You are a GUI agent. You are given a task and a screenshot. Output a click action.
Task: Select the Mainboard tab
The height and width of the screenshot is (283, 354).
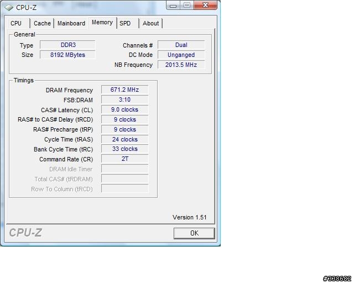[x=71, y=23]
